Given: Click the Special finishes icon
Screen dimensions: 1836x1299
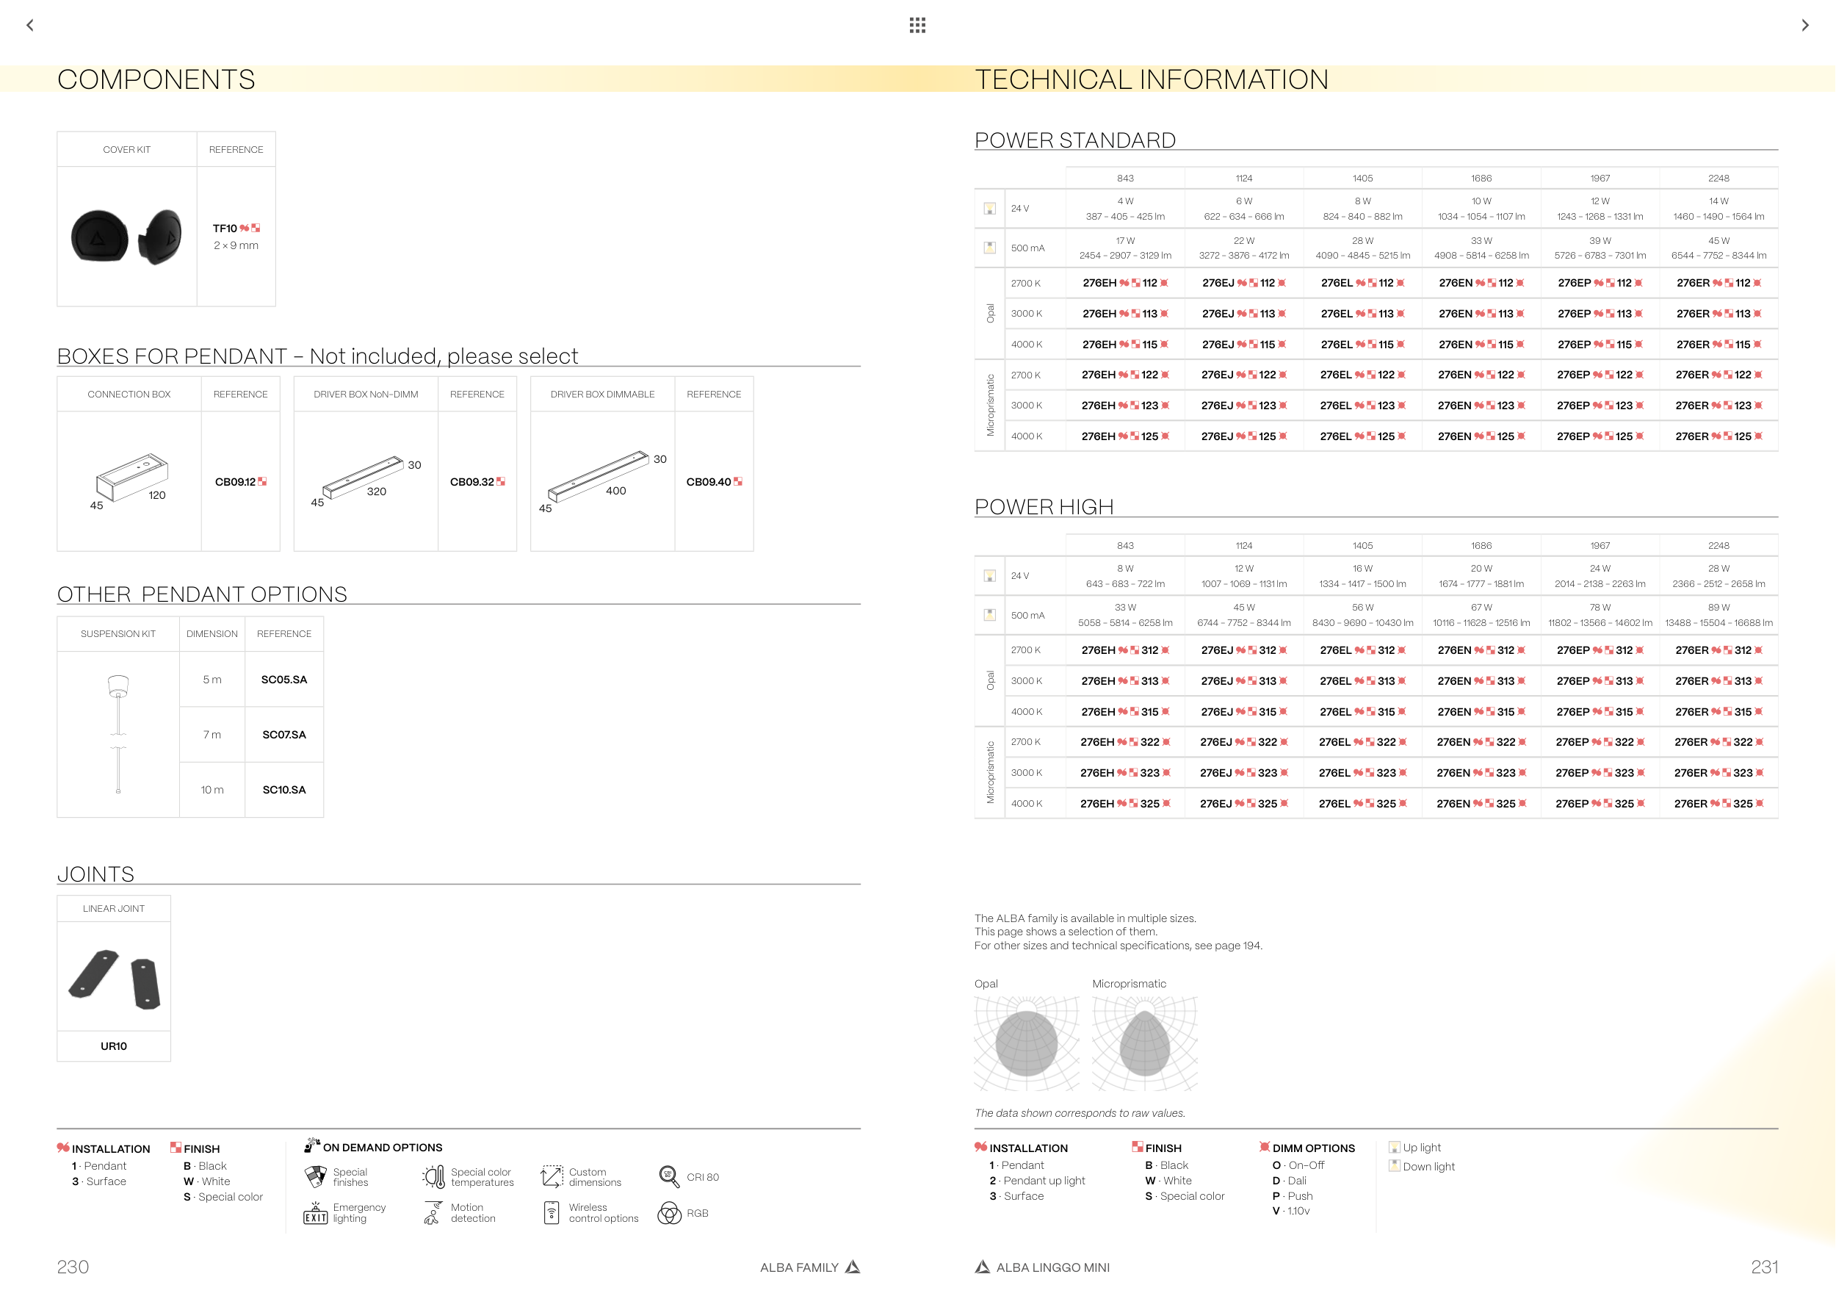Looking at the screenshot, I should click(316, 1176).
